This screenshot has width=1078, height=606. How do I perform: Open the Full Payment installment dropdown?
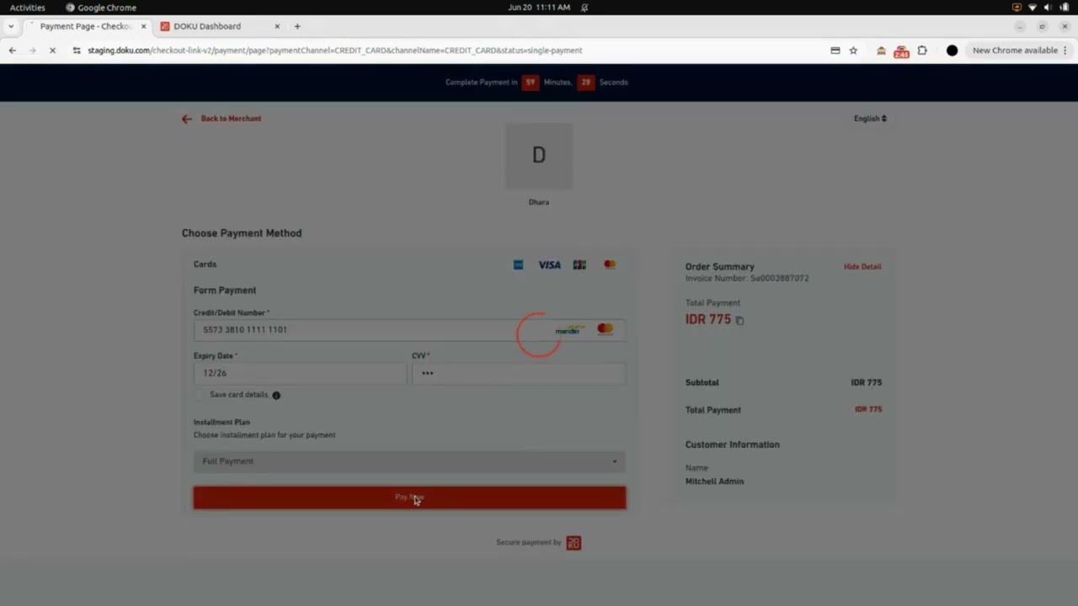409,461
